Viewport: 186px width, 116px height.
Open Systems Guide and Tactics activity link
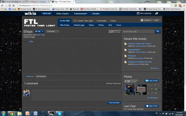click(x=139, y=43)
